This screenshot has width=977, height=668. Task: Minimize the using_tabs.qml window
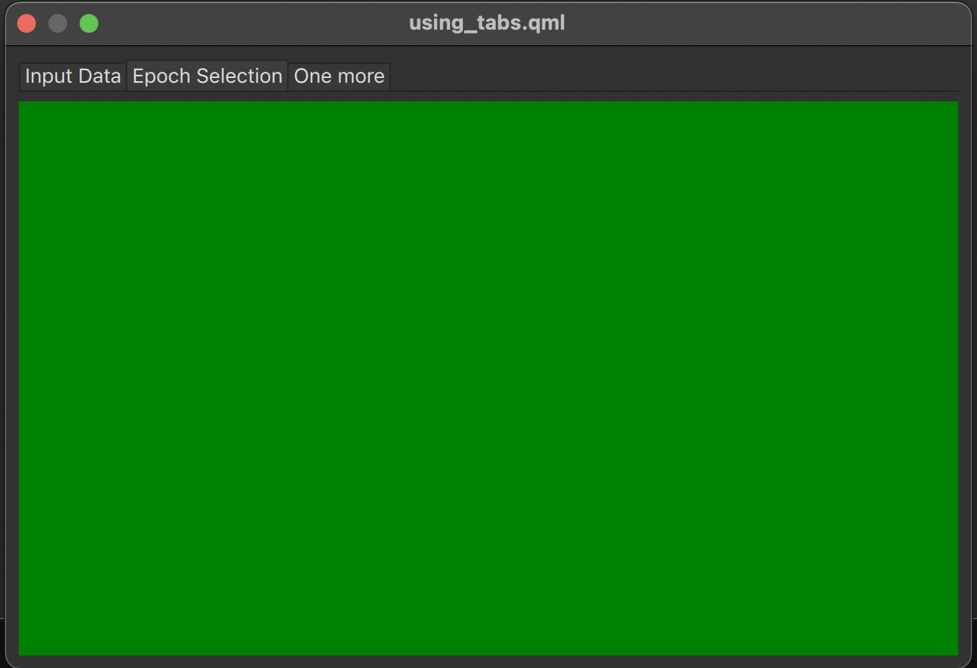click(58, 23)
